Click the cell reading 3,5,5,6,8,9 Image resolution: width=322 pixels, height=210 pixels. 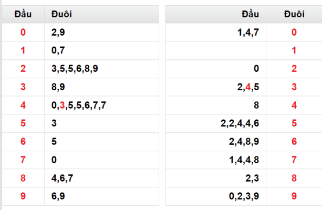102,69
